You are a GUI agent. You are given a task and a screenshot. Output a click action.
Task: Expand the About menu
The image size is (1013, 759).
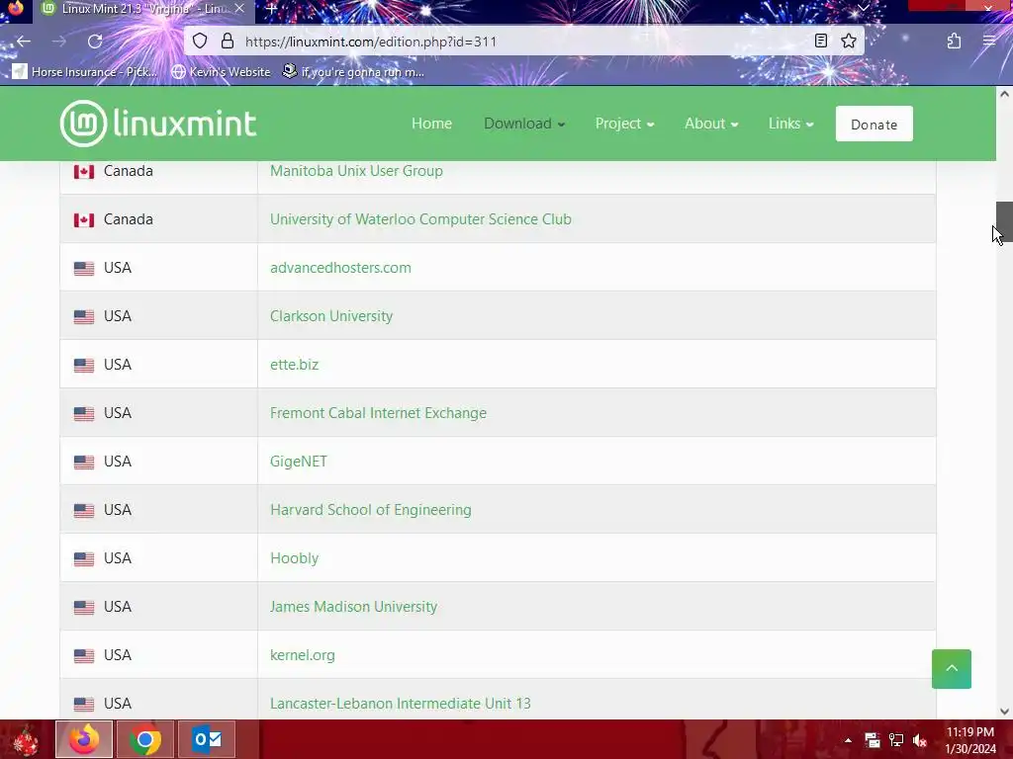click(x=711, y=124)
